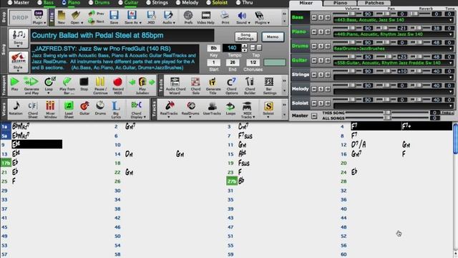Click the Record MIDI button
This screenshot has height=258, width=458.
click(117, 85)
